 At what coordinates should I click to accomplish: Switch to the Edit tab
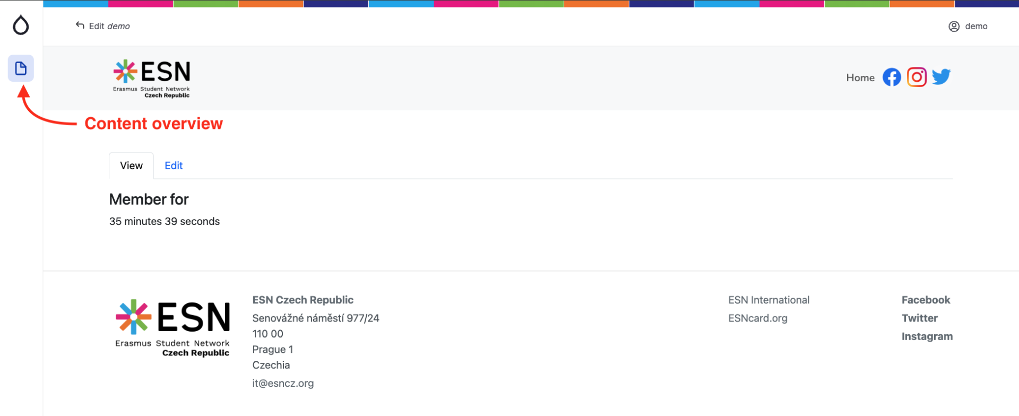(x=174, y=166)
